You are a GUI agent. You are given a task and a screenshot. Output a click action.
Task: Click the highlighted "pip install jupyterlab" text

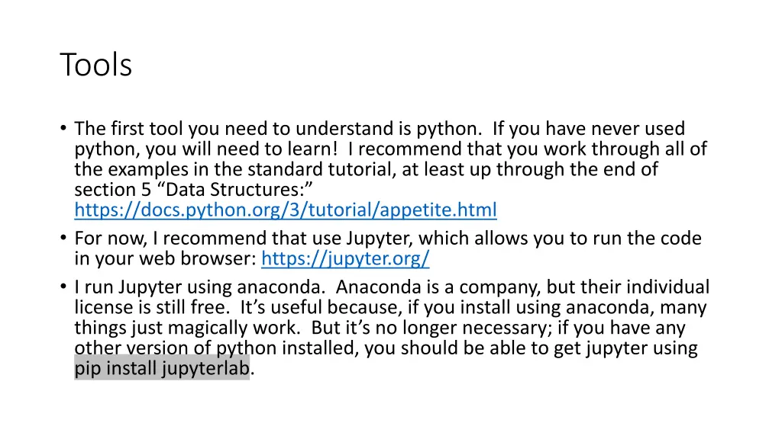click(162, 368)
